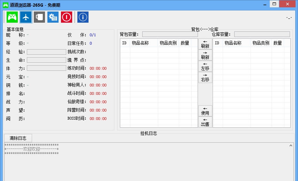Screen dimensions: 298x181
Task: Click the 使用 button
Action: tap(205, 111)
